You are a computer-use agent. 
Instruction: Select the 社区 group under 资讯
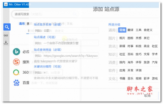[155, 46]
